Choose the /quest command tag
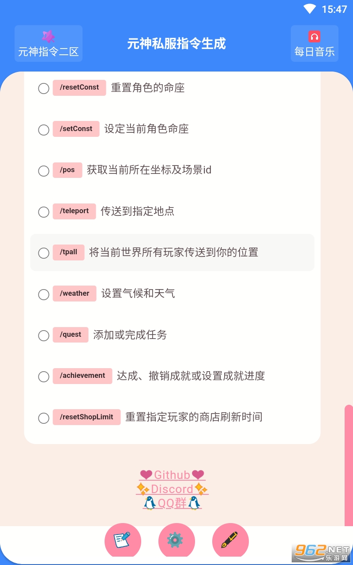353x565 pixels. tap(71, 335)
